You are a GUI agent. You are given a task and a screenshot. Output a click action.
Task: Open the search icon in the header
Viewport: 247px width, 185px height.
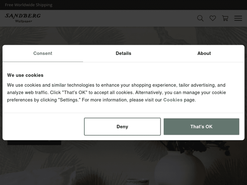(200, 18)
